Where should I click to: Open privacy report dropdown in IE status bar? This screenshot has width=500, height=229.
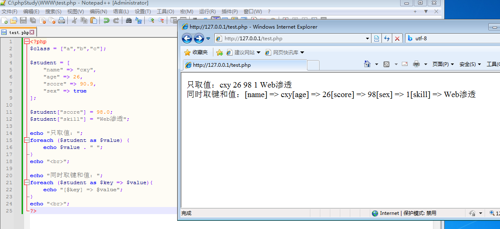480,213
